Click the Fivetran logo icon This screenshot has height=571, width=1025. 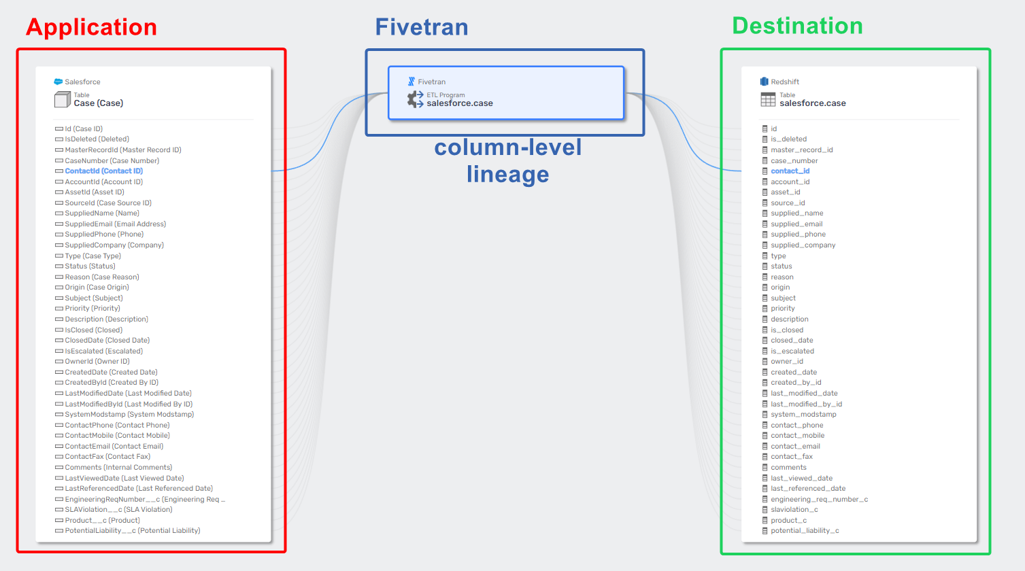(x=411, y=82)
